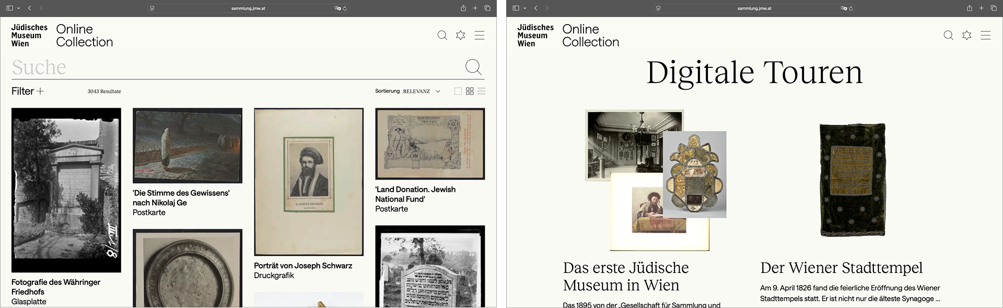Click the address bar in right Safari window
The width and height of the screenshot is (1003, 308).
[754, 8]
